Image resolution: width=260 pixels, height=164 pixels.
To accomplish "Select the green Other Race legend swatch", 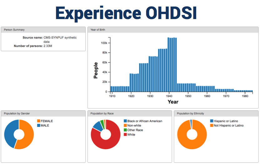I will tap(125, 130).
